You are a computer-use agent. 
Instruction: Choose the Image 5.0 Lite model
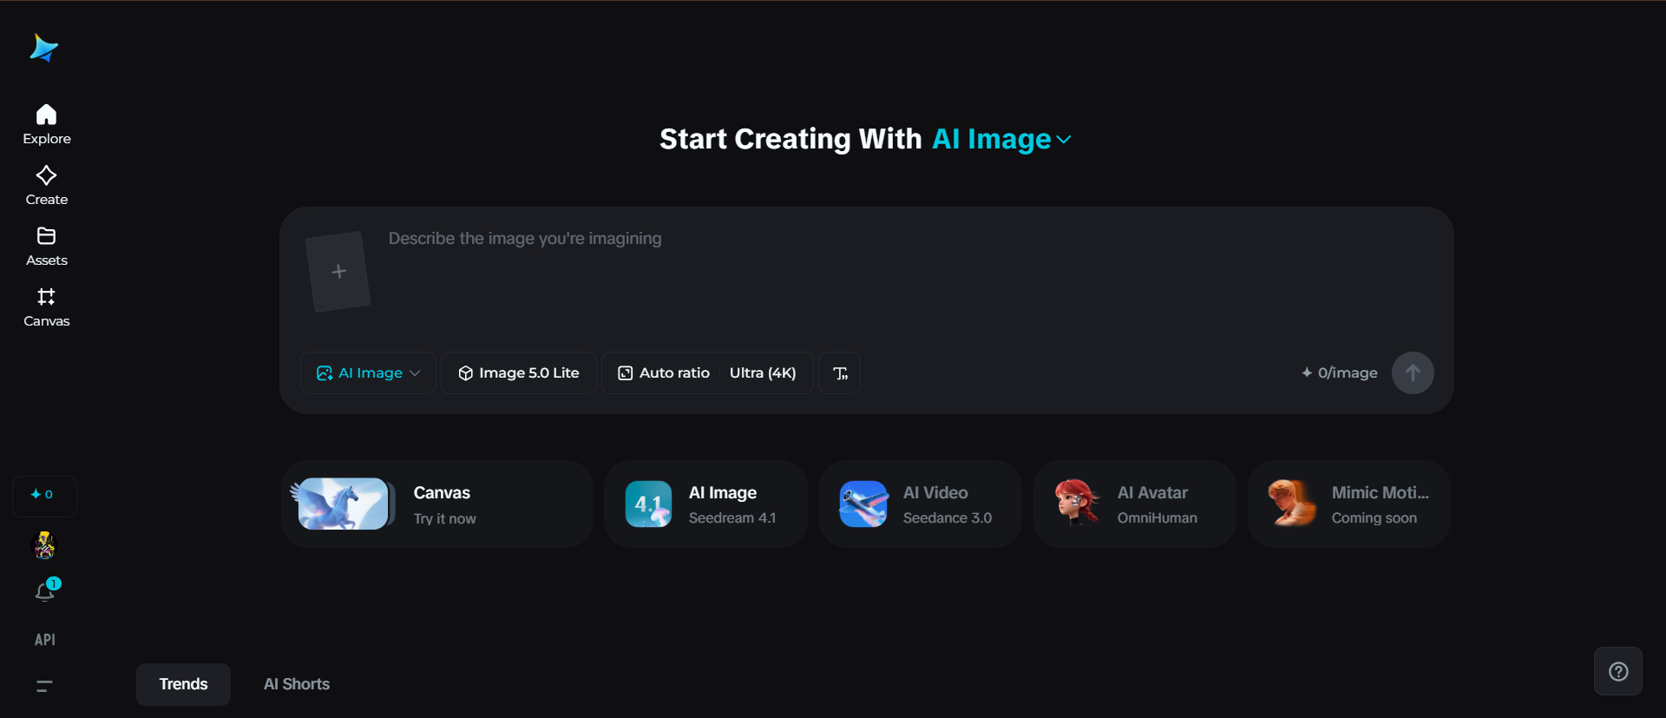click(519, 373)
